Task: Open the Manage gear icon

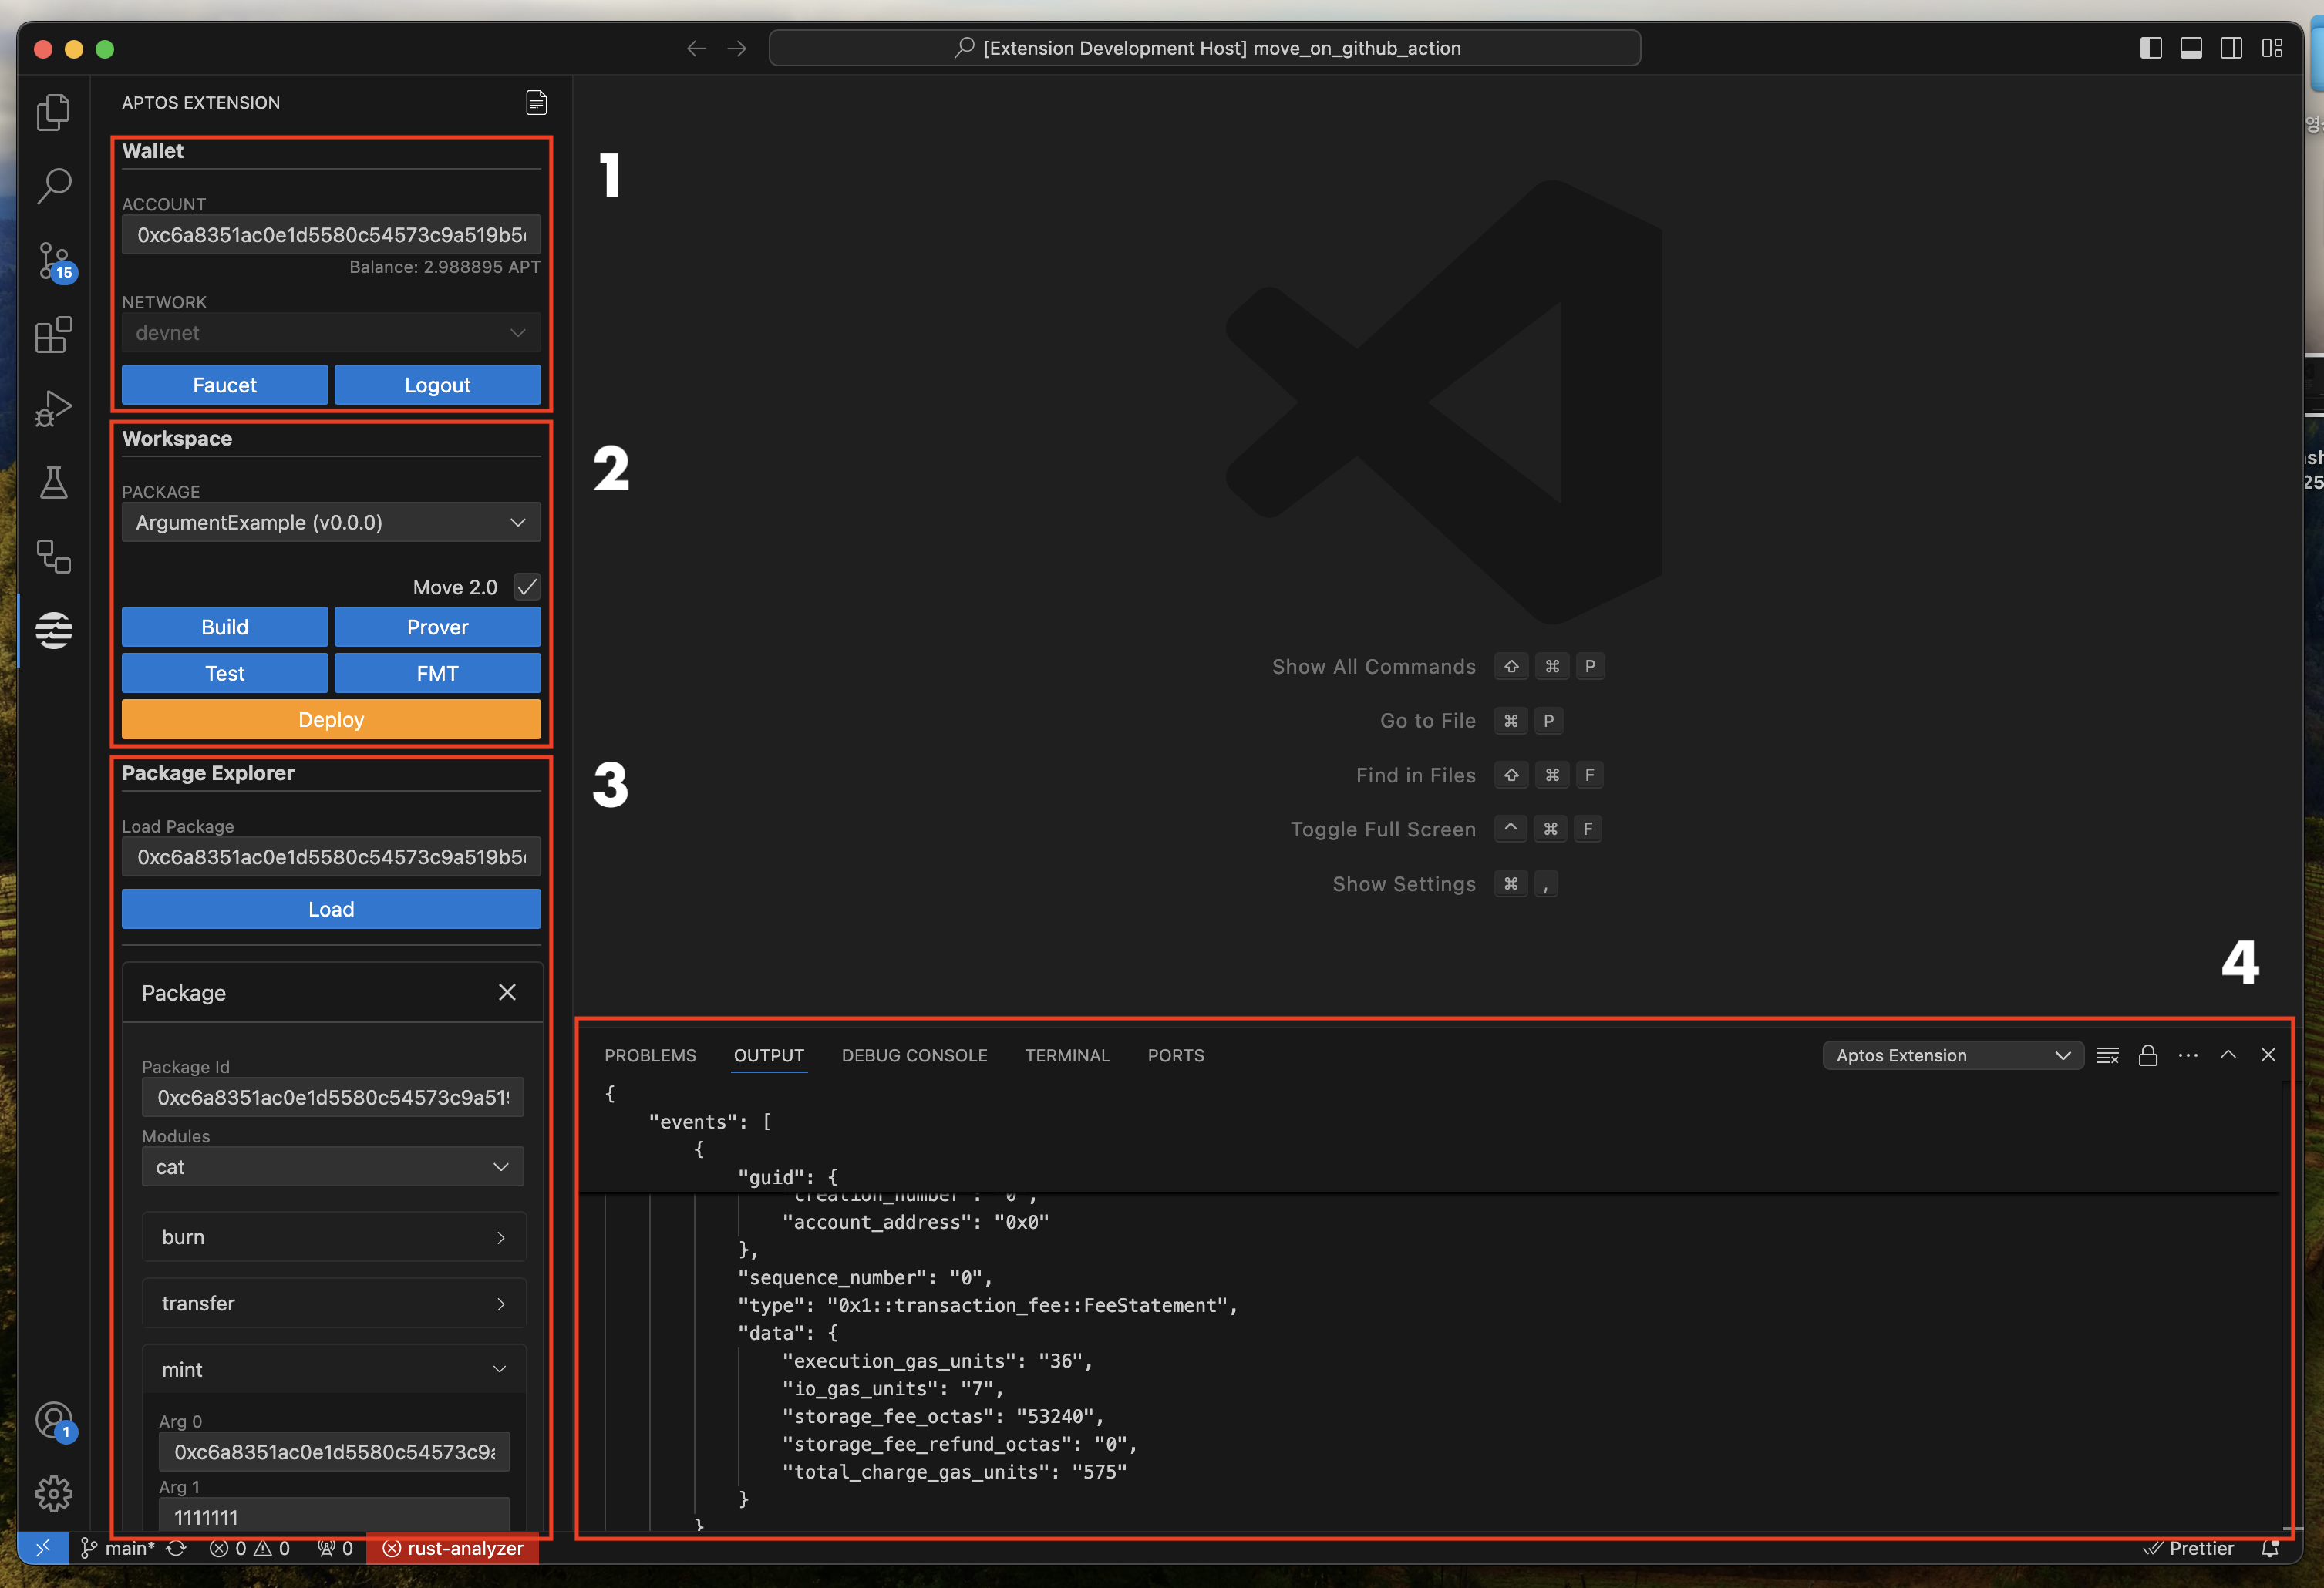Action: tap(54, 1494)
